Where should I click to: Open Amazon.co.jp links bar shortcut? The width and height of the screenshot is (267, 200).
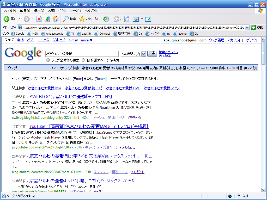click(52, 34)
